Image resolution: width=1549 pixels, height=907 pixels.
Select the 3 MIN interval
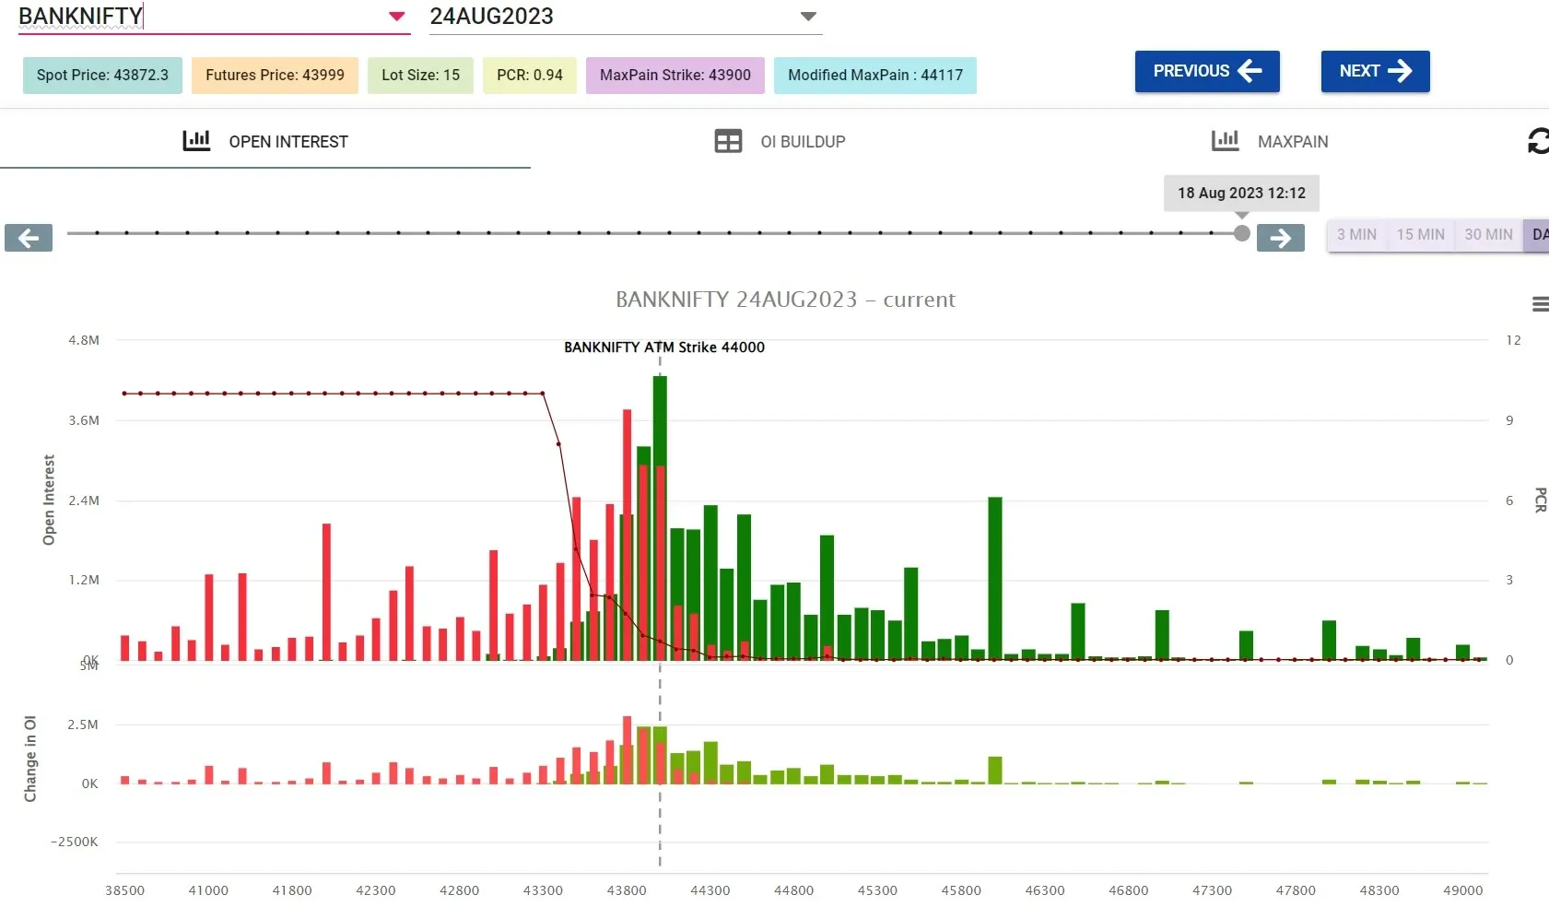1356,234
